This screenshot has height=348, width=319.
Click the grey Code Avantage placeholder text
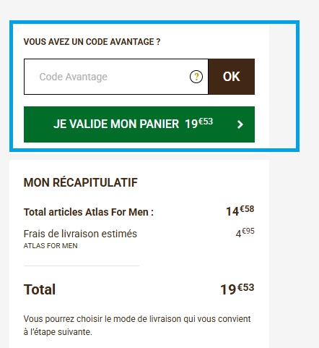74,77
